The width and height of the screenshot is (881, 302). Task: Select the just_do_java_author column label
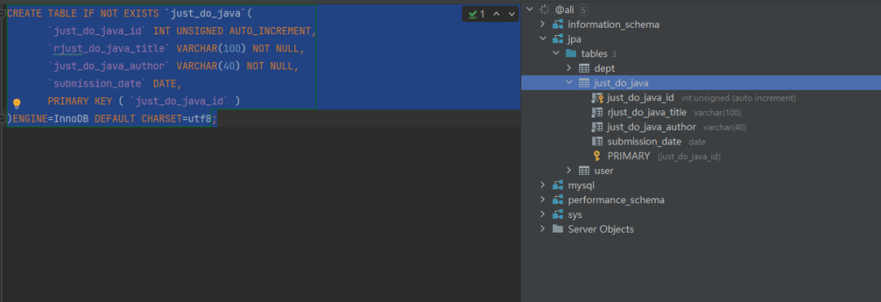pos(652,127)
